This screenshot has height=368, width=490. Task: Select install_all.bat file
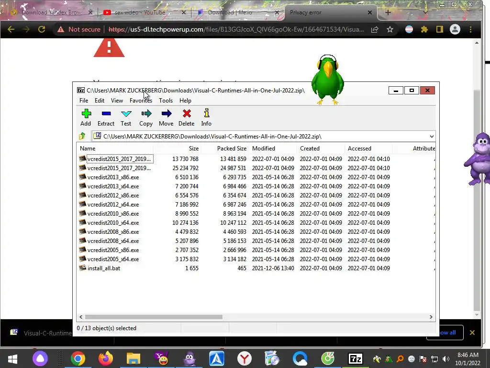coord(104,268)
